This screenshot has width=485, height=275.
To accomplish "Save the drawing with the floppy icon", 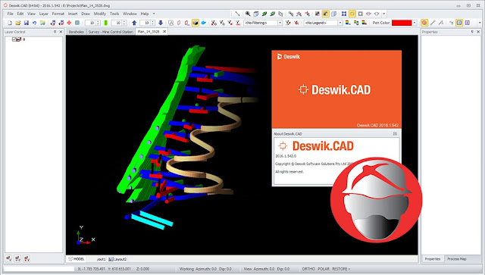I will (x=27, y=23).
